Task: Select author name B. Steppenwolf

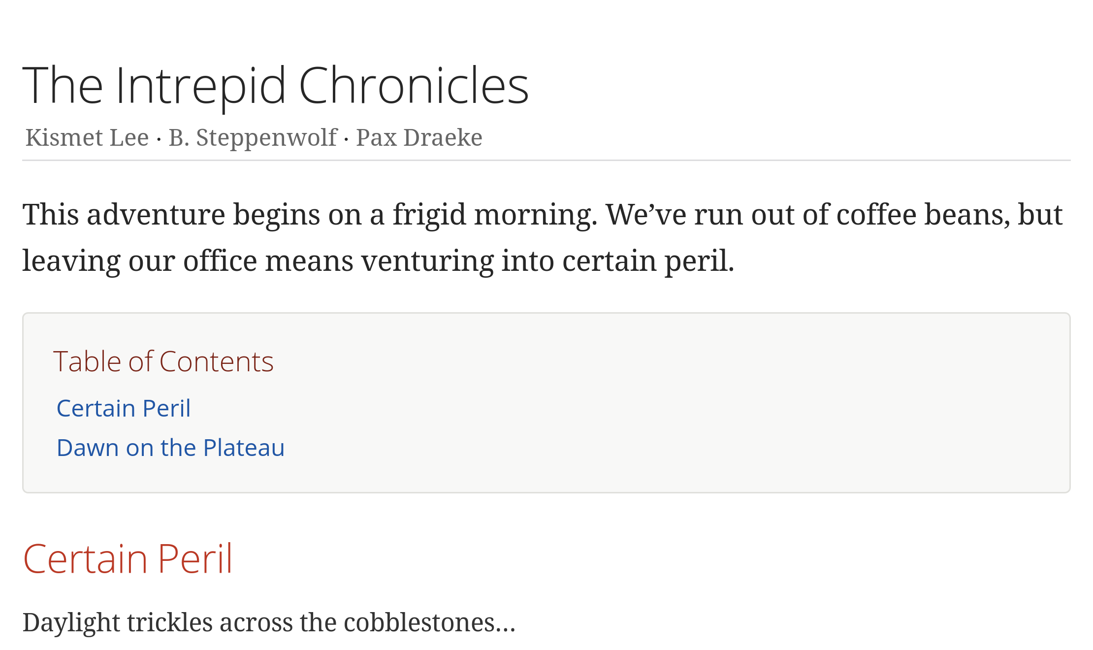Action: click(253, 138)
